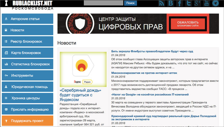Go to Реестр блокировок

(27, 41)
